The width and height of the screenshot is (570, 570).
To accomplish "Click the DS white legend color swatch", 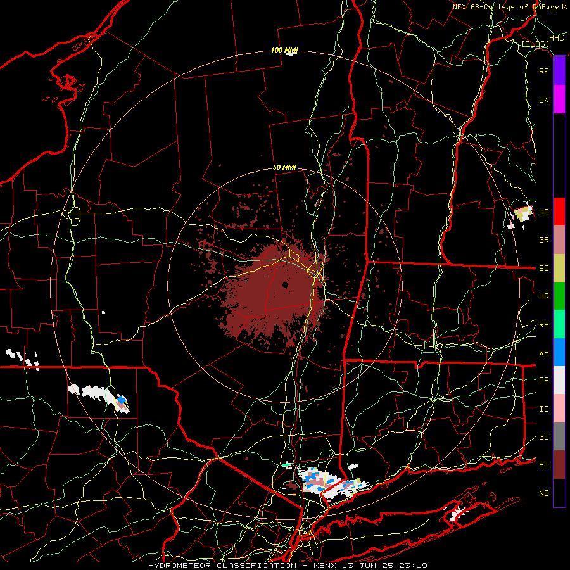I will pos(559,380).
